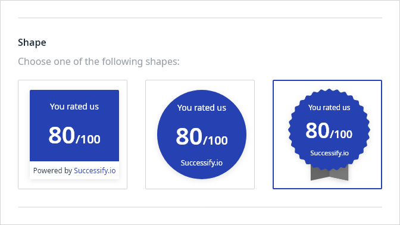The image size is (400, 225).
Task: Click the 80/100 score in the circle badge
Action: [x=202, y=136]
